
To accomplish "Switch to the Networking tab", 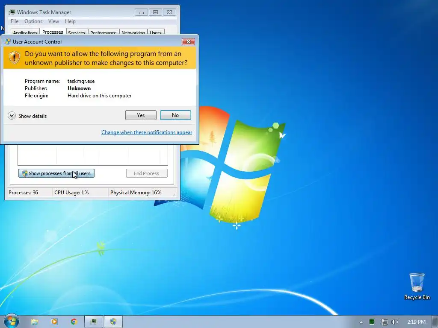I will [x=133, y=32].
